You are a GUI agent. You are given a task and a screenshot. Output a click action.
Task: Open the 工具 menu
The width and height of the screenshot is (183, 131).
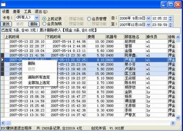point(27,12)
